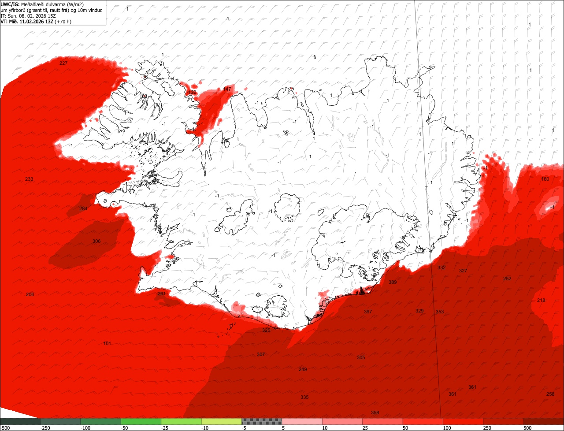Image resolution: width=564 pixels, height=431 pixels.
Task: Click the map value 329
Action: coord(419,311)
